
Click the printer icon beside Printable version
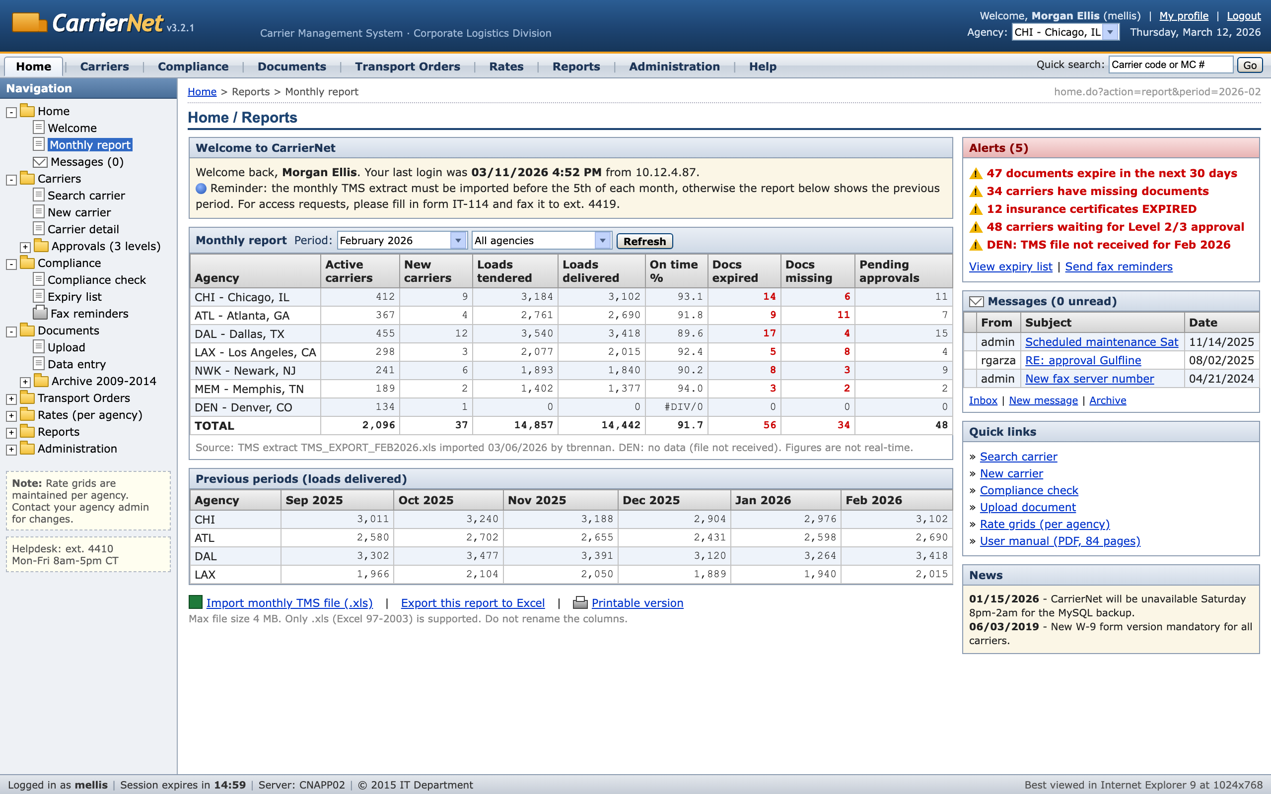[580, 603]
